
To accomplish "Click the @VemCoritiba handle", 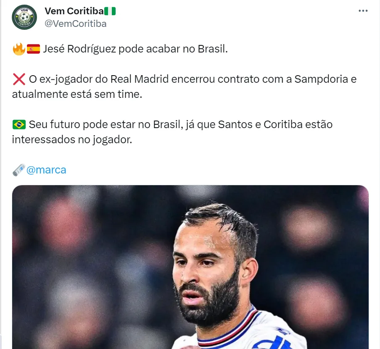I will 76,24.
